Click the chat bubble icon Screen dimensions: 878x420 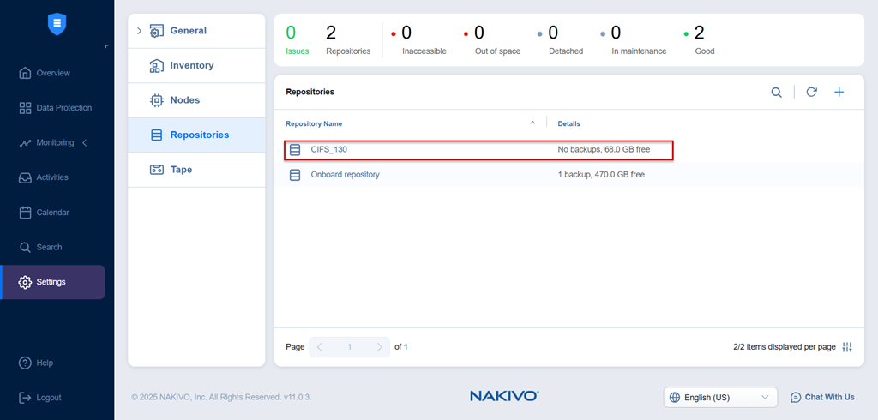[796, 398]
